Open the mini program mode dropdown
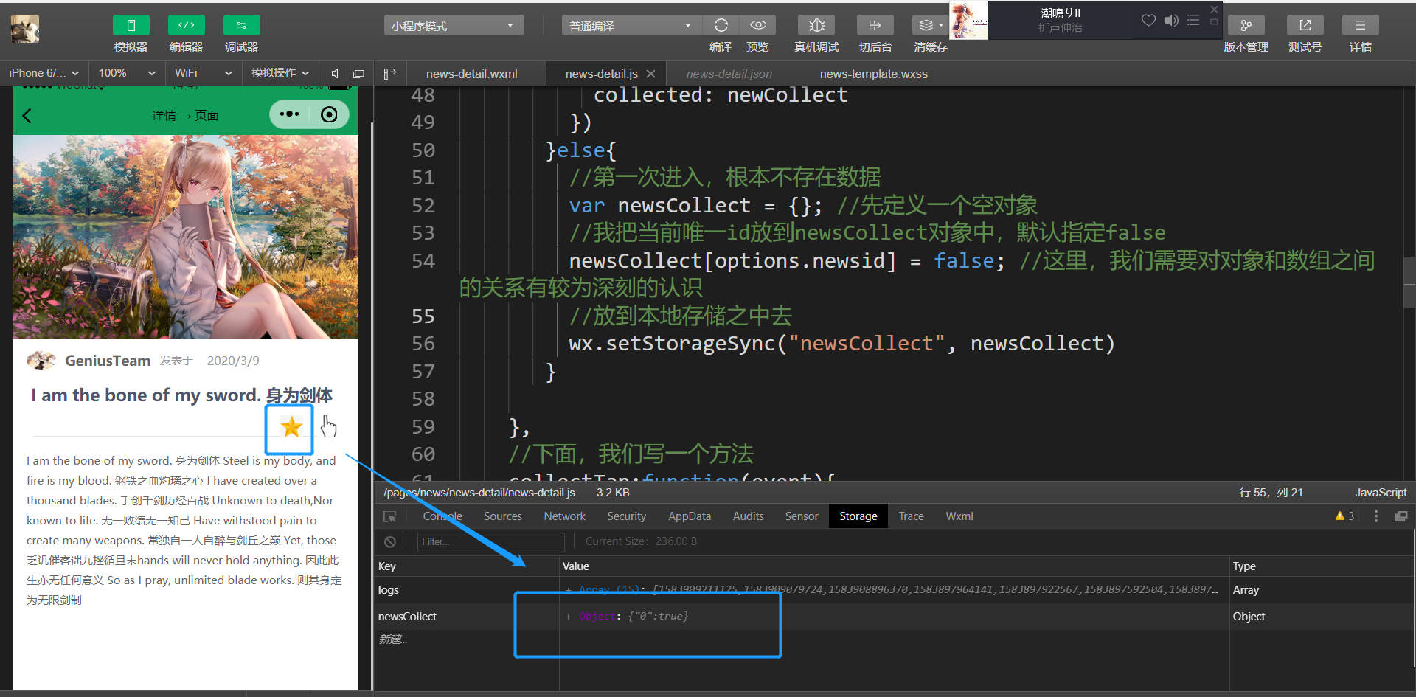Viewport: 1416px width, 697px height. click(454, 26)
